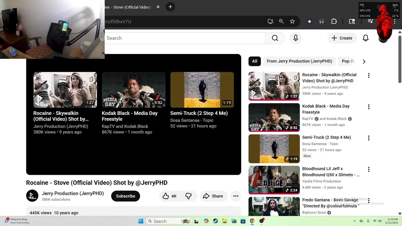Like the video with thumbs up
Viewport: 402px width, 226px height.
coord(170,196)
